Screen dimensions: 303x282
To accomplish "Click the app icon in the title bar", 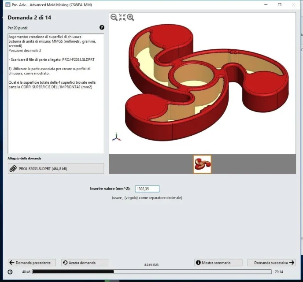I will 8,5.
